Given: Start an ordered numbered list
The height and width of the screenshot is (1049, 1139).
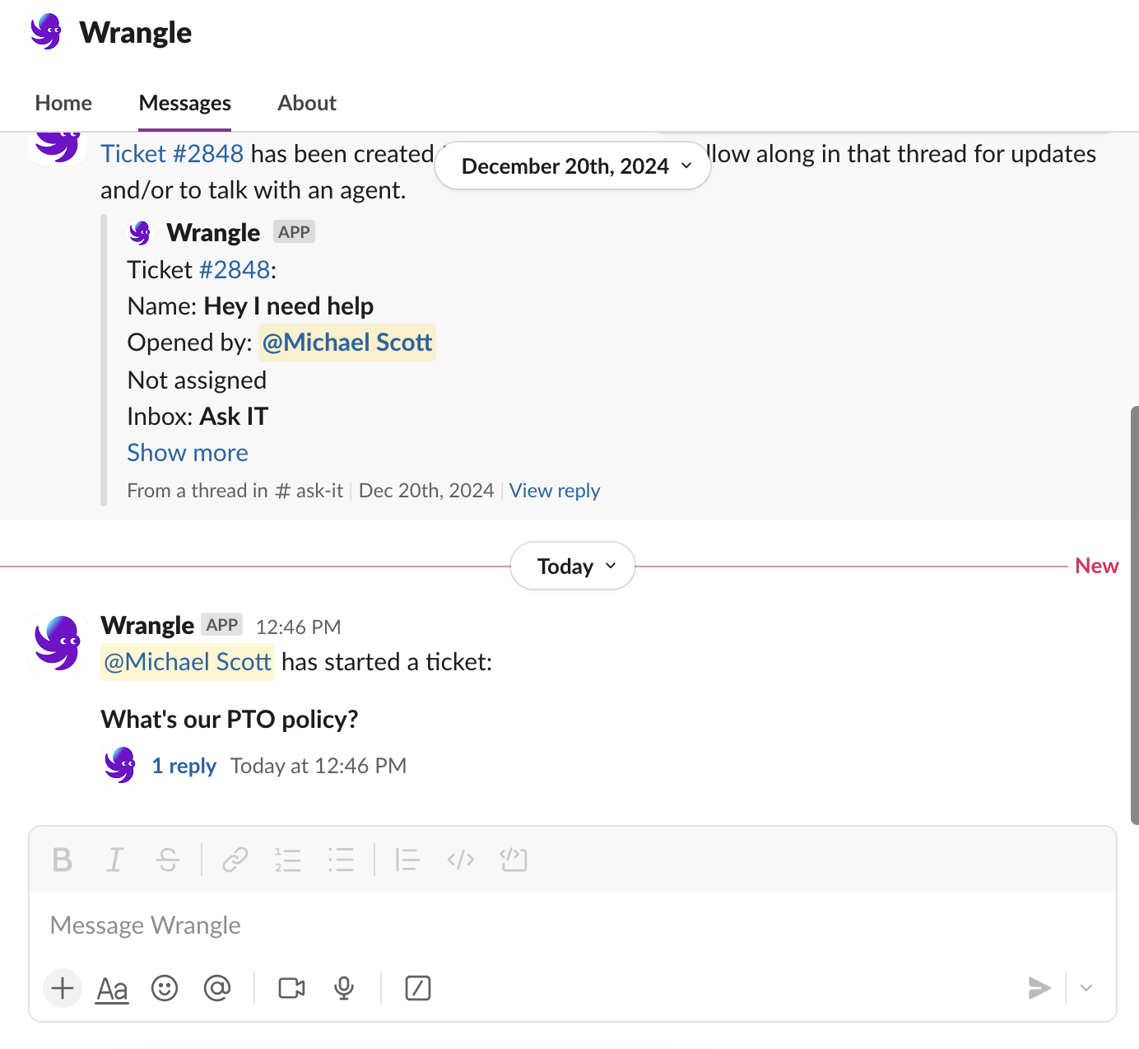Looking at the screenshot, I should point(288,860).
